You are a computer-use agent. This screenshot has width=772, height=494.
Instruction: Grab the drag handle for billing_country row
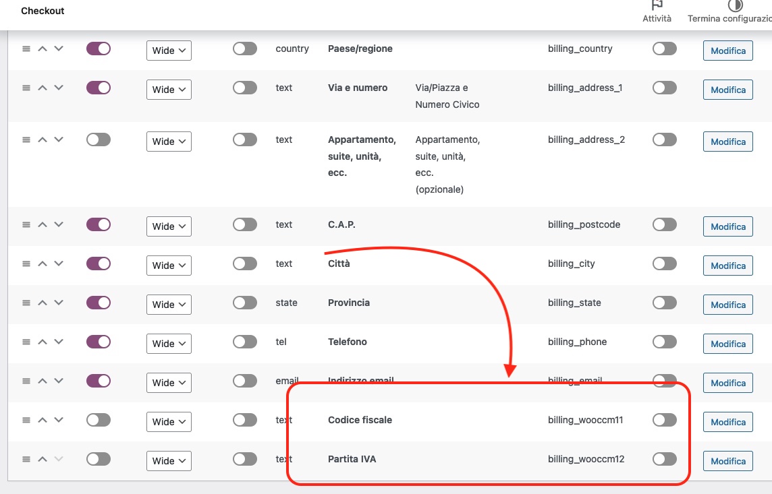tap(26, 49)
